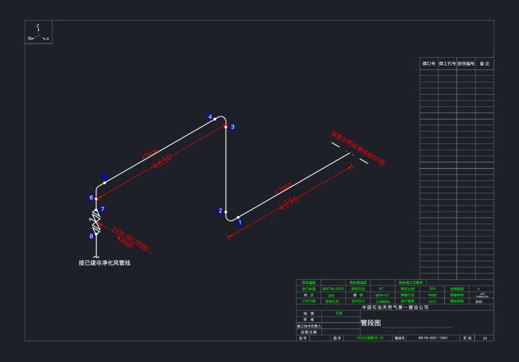Select the page number 24 cell
This screenshot has width=519, height=362.
485,338
